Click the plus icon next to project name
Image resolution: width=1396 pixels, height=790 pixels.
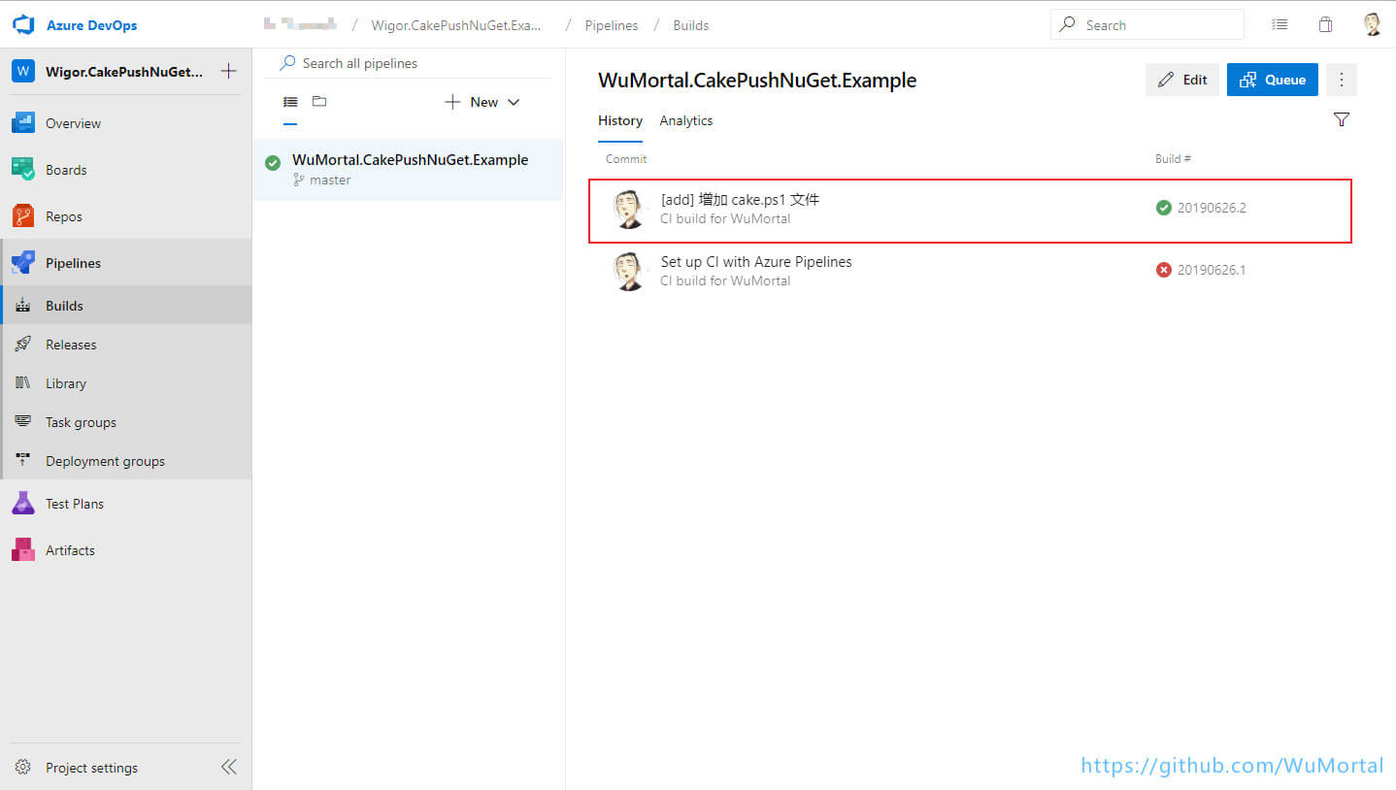coord(228,71)
